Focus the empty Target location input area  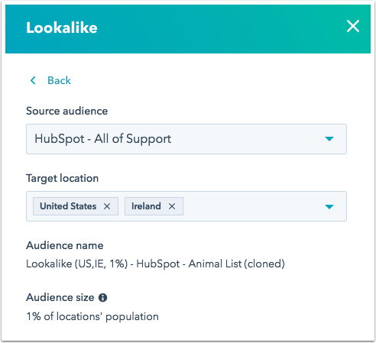click(252, 206)
